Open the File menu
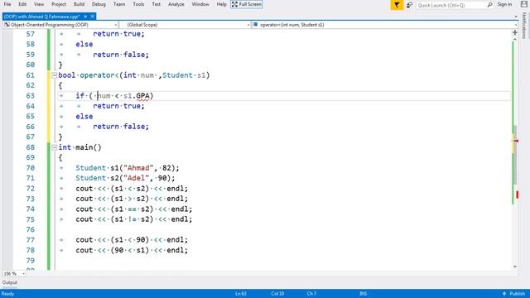Image resolution: width=530 pixels, height=298 pixels. pos(7,4)
